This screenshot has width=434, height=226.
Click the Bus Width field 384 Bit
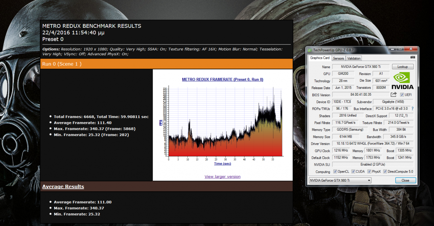[401, 130]
